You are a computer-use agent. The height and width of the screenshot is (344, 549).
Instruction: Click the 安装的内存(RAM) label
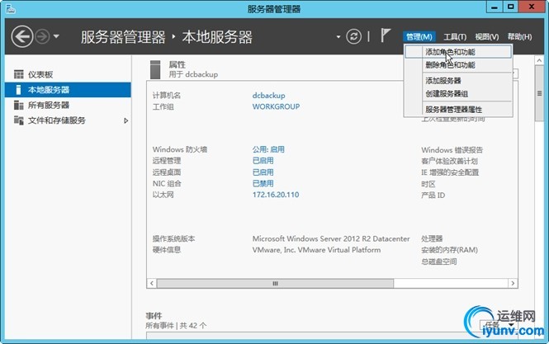tap(450, 250)
